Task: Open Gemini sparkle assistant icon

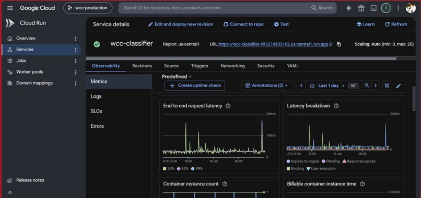Action: [x=348, y=8]
